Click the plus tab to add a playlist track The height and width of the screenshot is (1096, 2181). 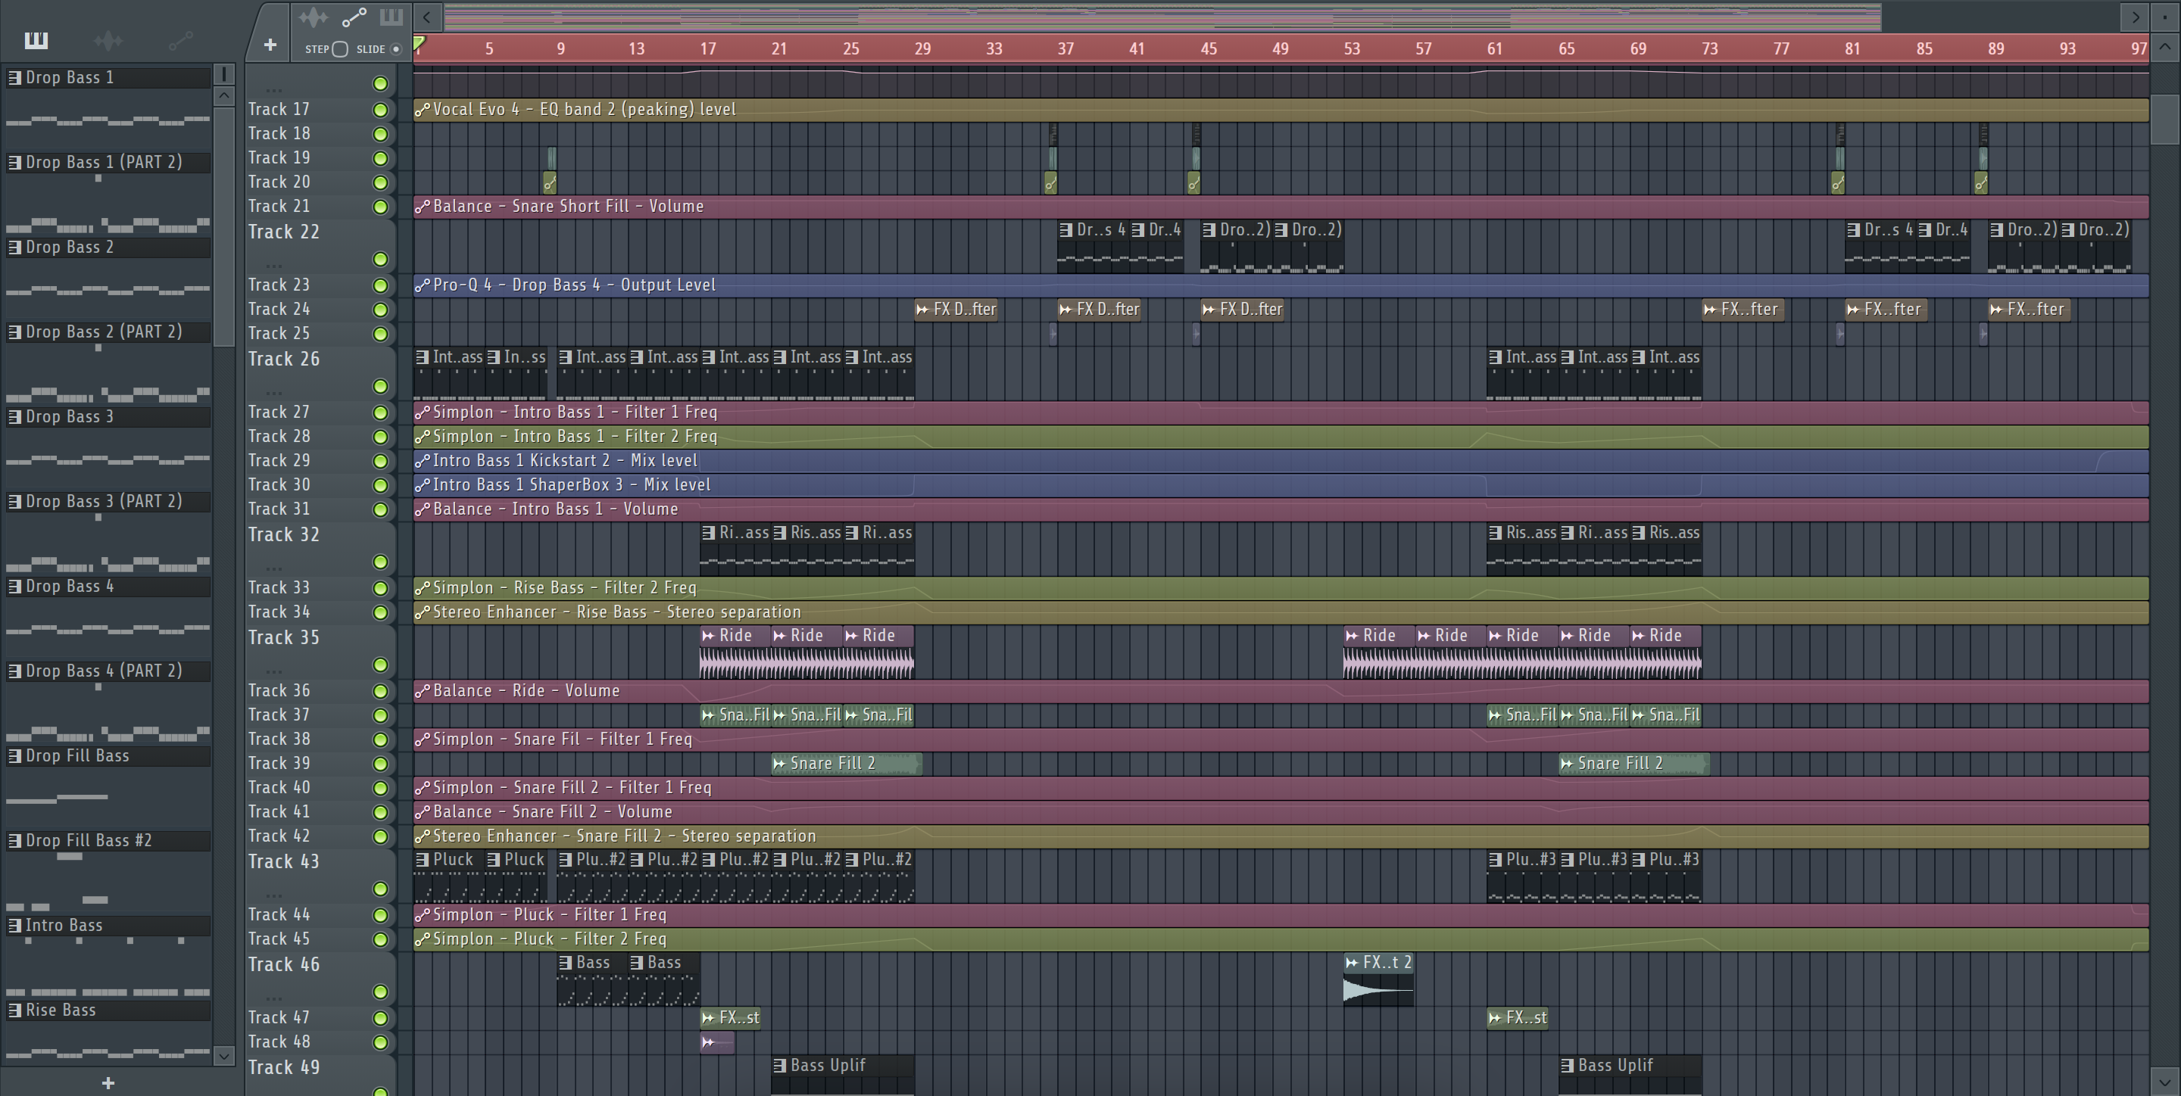(x=270, y=45)
